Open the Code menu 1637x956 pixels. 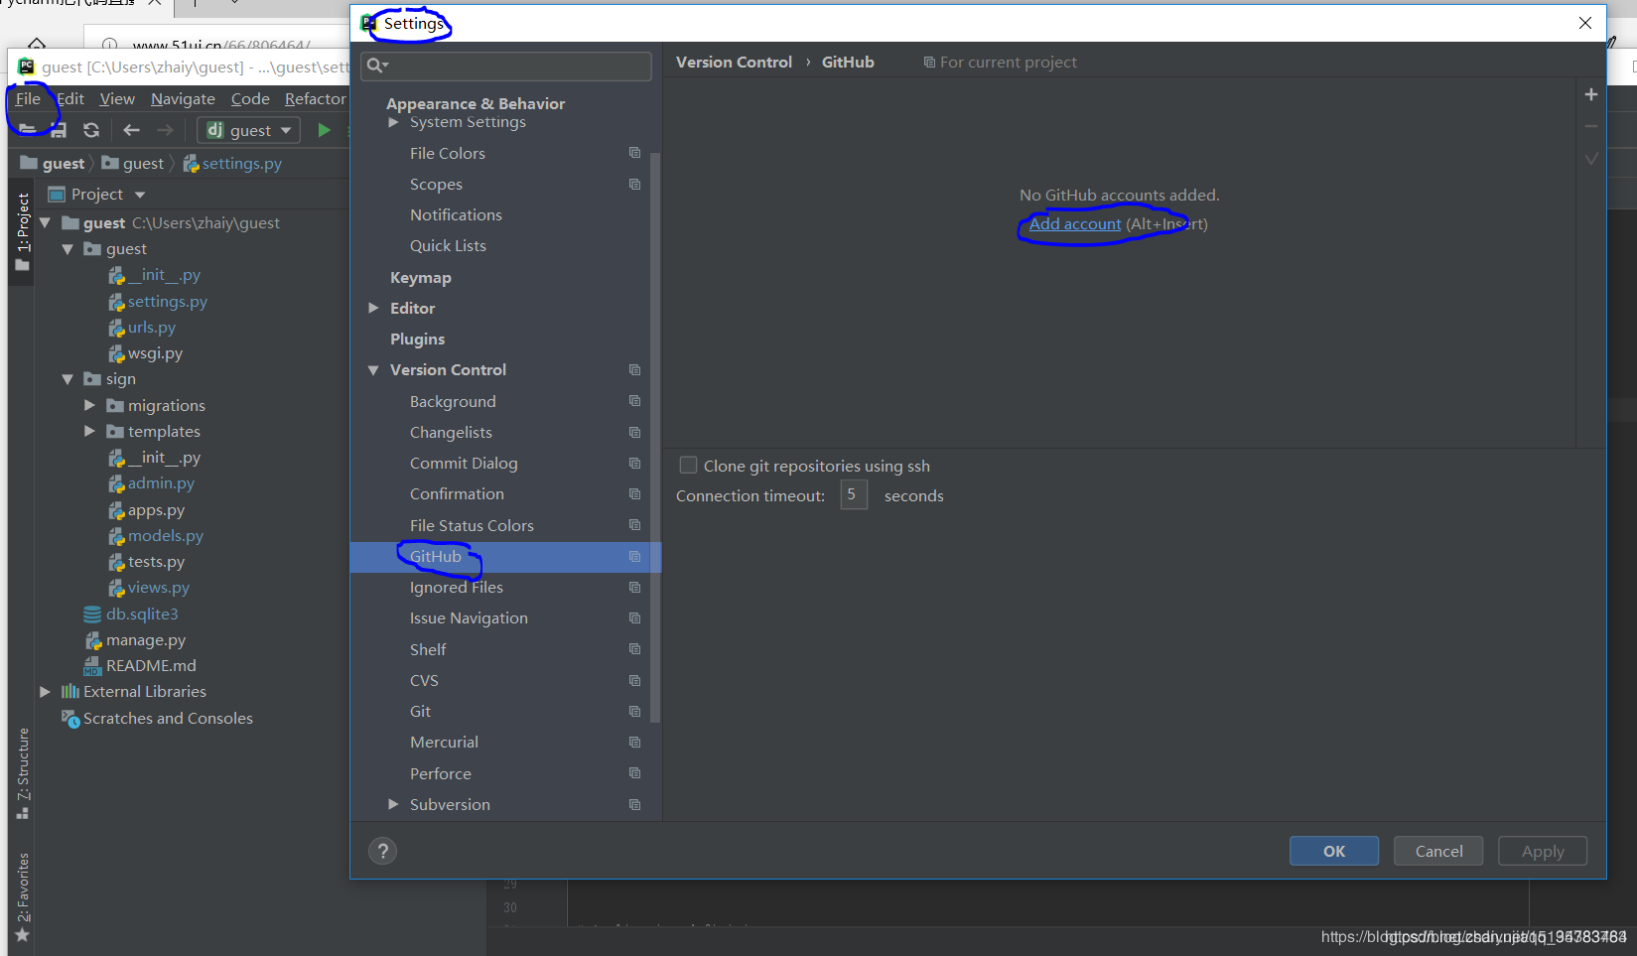[250, 98]
